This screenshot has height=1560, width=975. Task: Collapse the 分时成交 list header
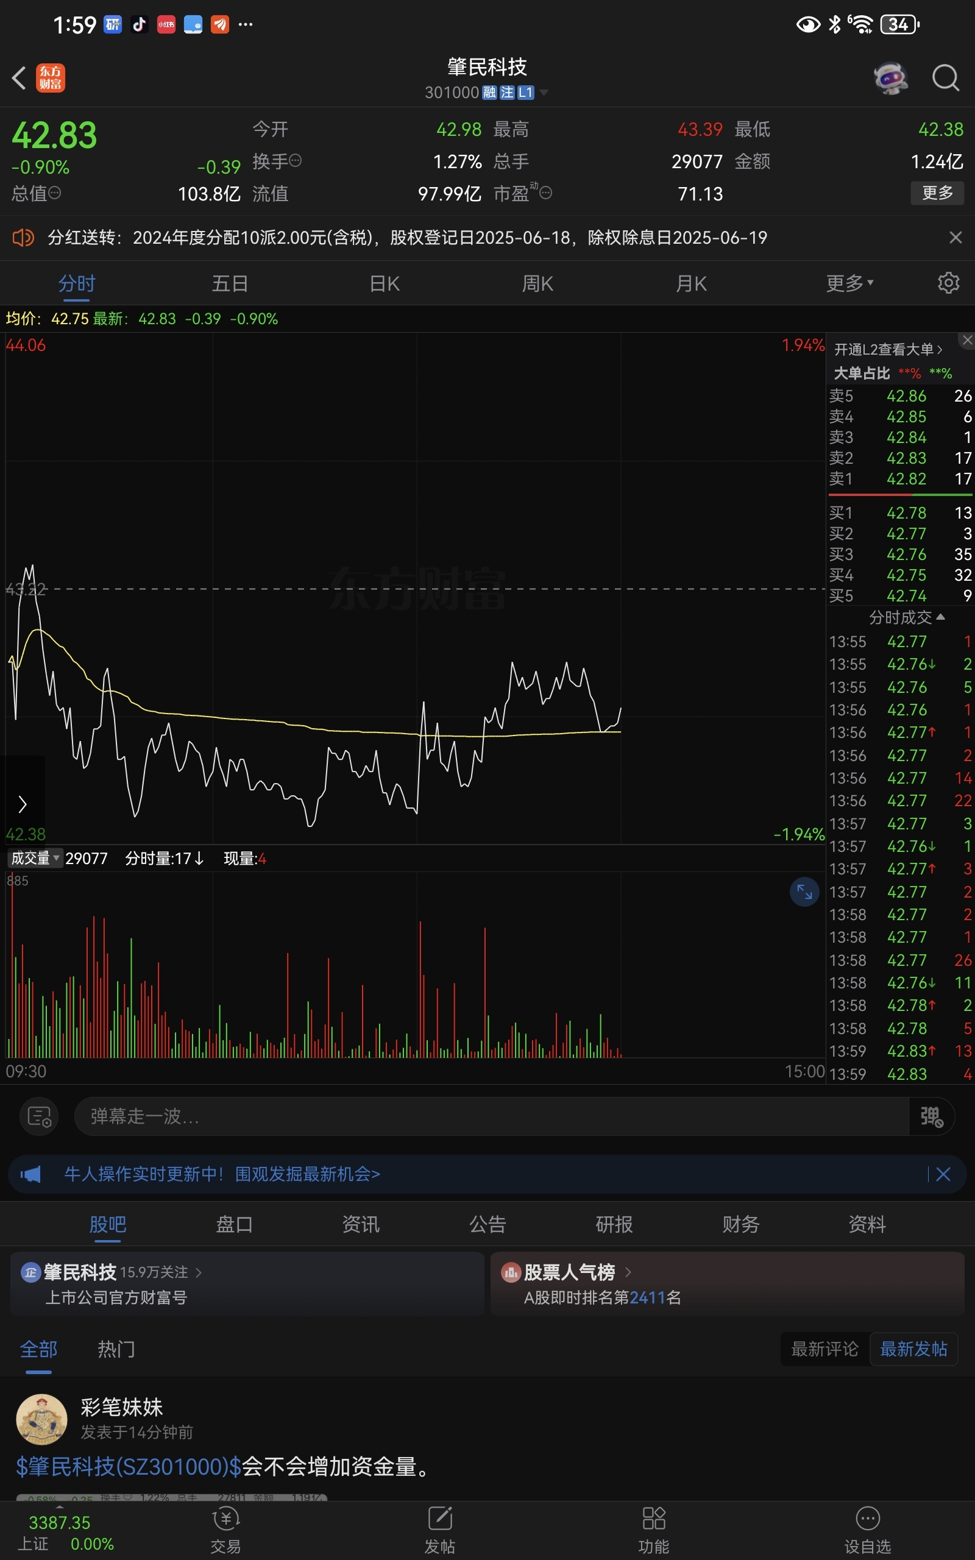(x=907, y=617)
